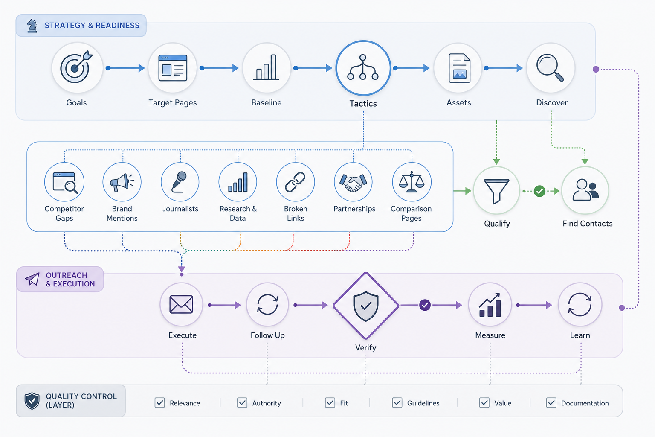Screen dimensions: 655x437
Task: Click the "Tactics" label text
Action: tap(363, 104)
